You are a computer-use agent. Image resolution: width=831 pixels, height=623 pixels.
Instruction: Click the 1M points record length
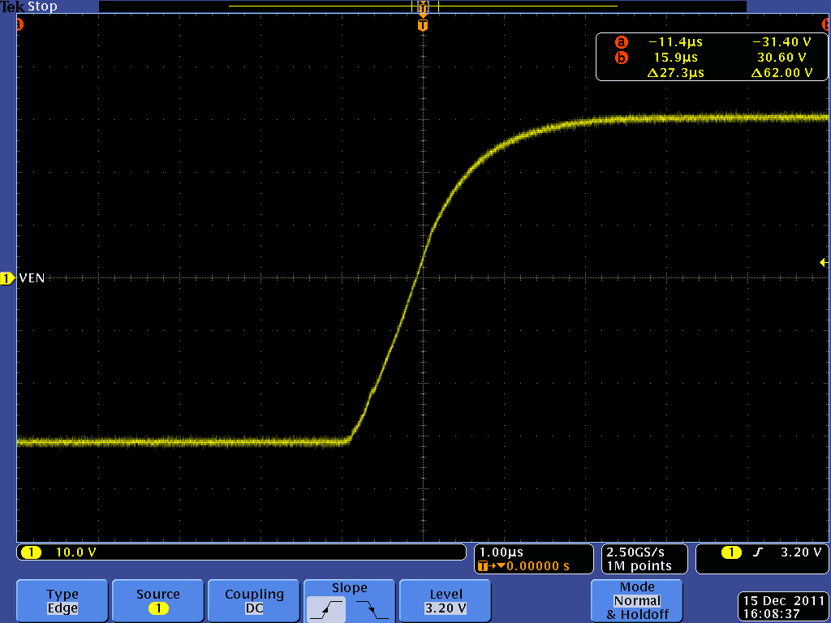[x=639, y=566]
